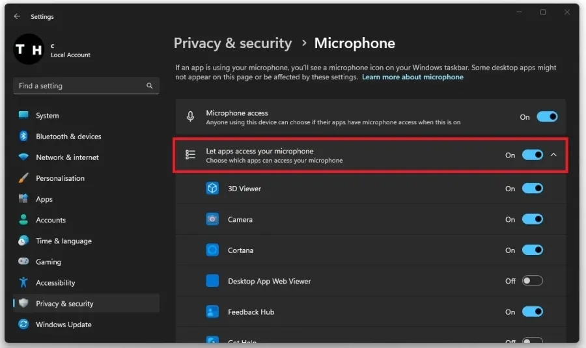Turn off Microphone access toggle

click(x=547, y=117)
